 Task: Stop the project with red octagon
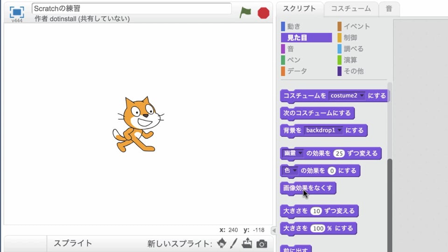pos(263,13)
